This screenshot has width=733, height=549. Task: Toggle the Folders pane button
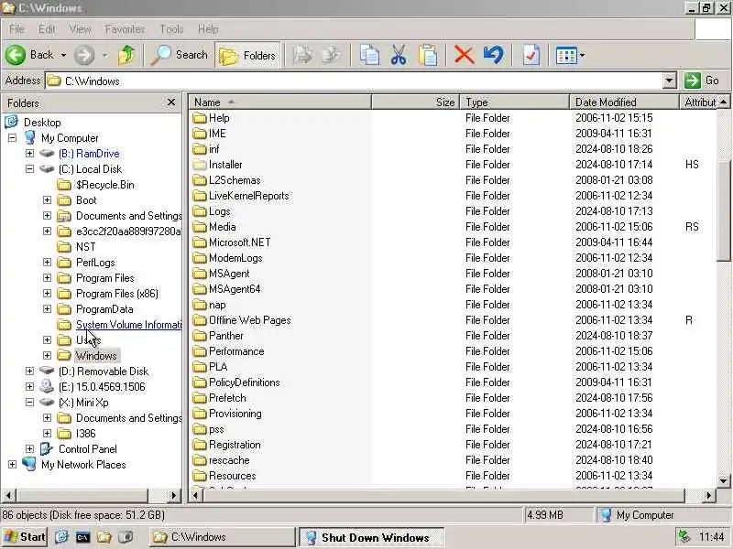(x=247, y=56)
